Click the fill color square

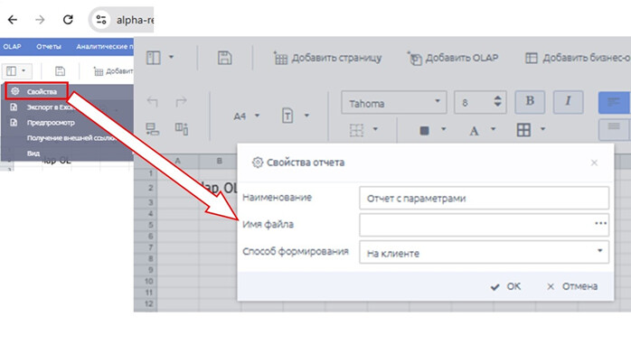[x=424, y=130]
